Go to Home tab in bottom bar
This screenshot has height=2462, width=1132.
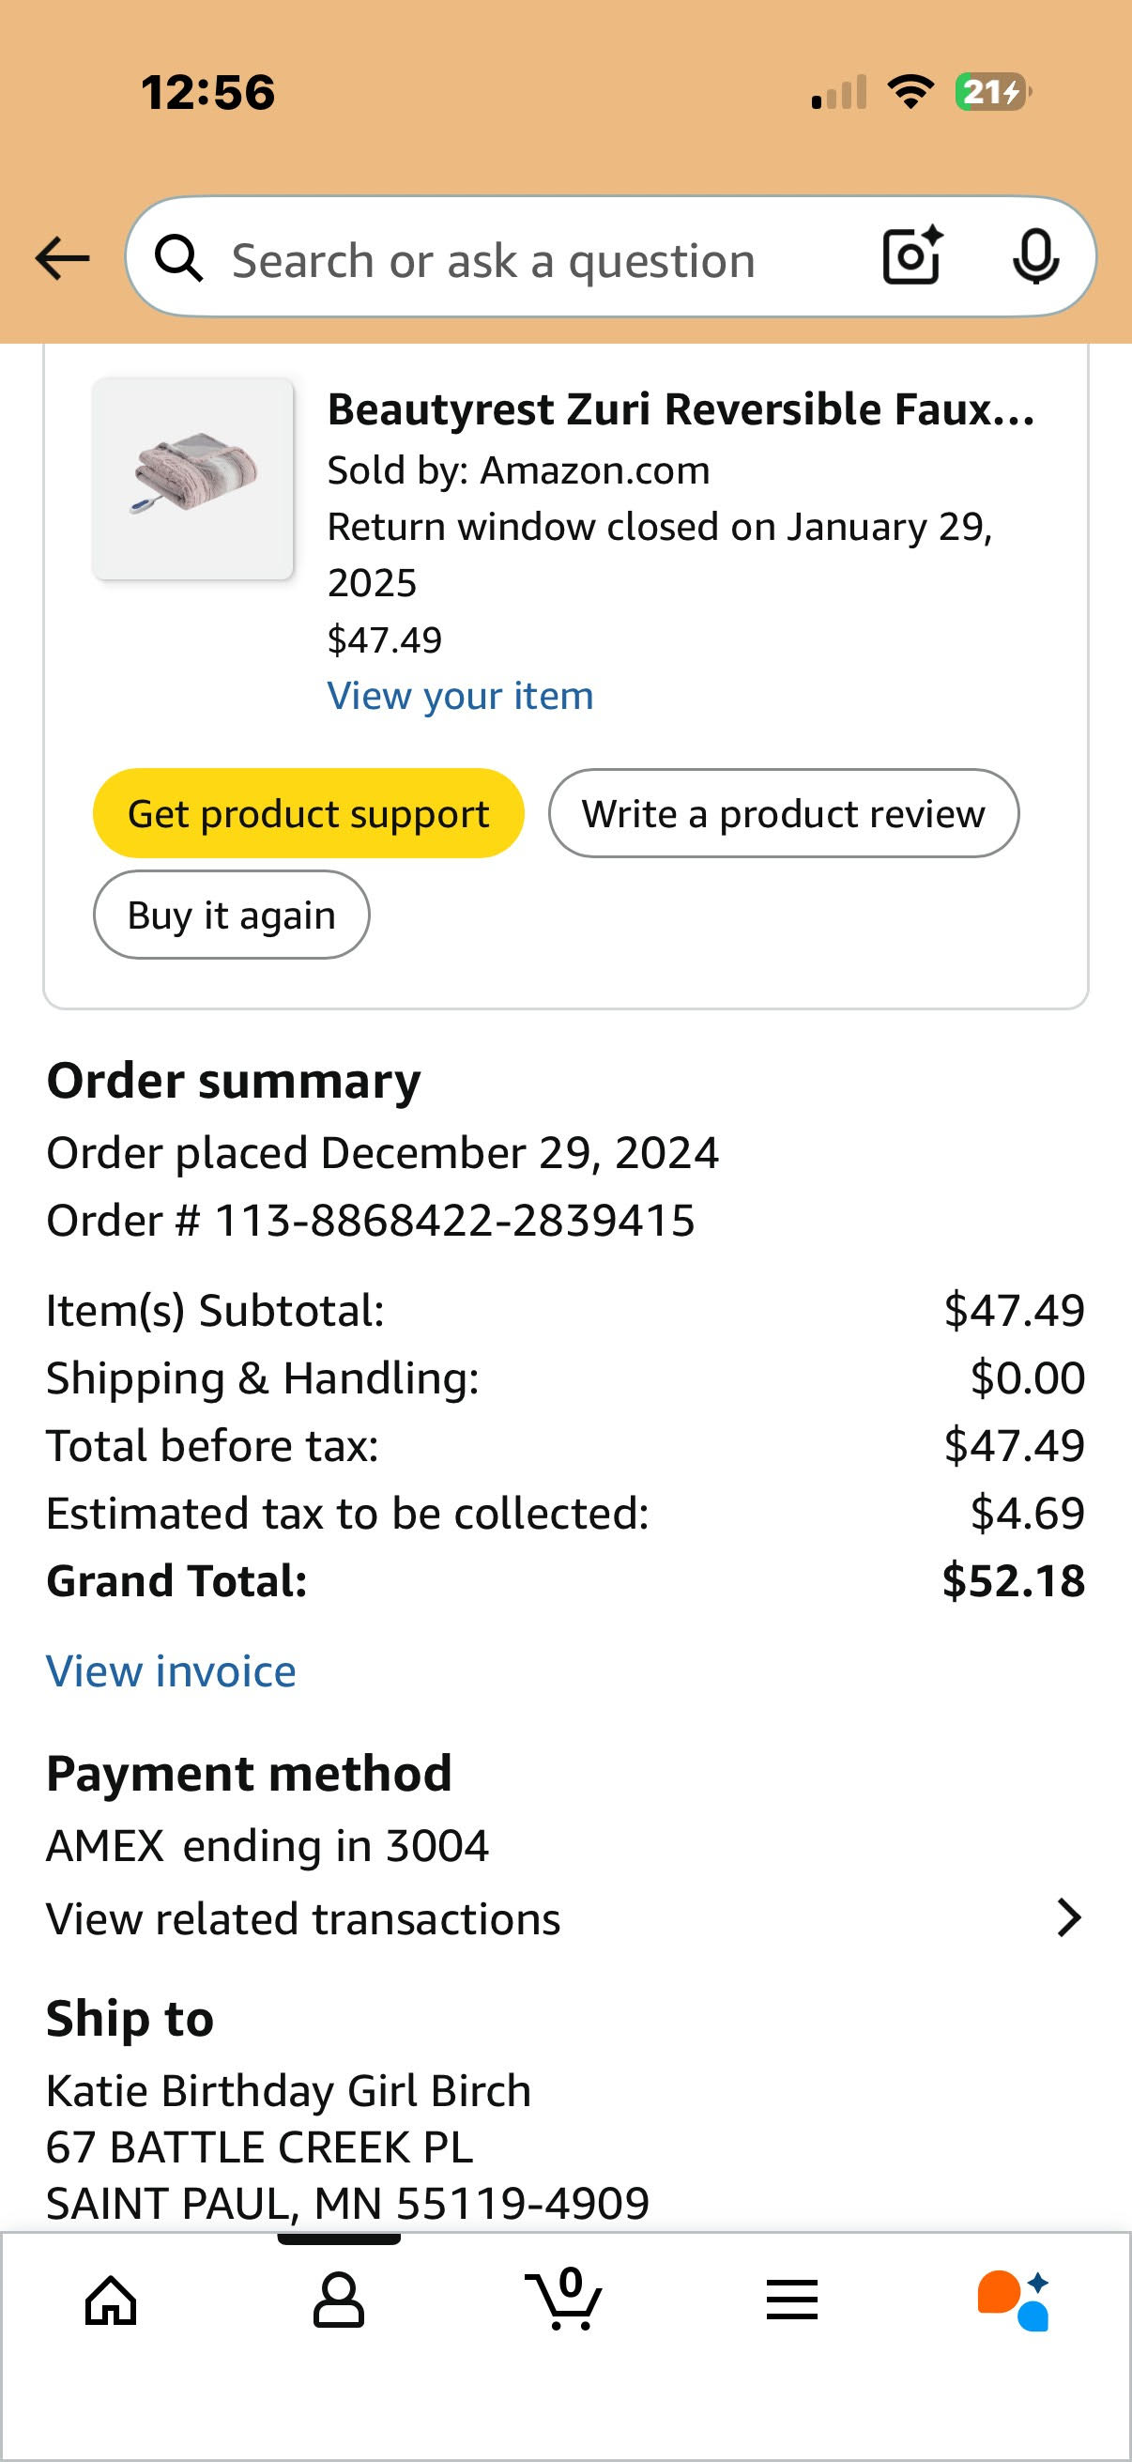pos(112,2300)
